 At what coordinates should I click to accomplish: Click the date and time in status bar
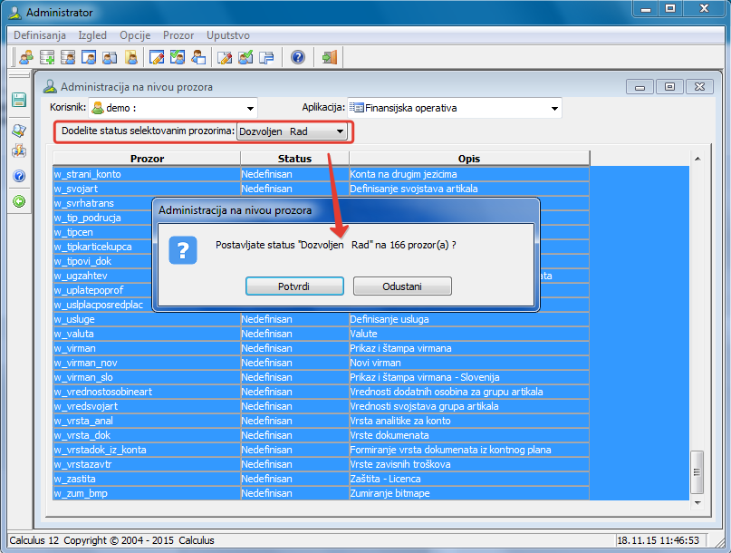[658, 540]
